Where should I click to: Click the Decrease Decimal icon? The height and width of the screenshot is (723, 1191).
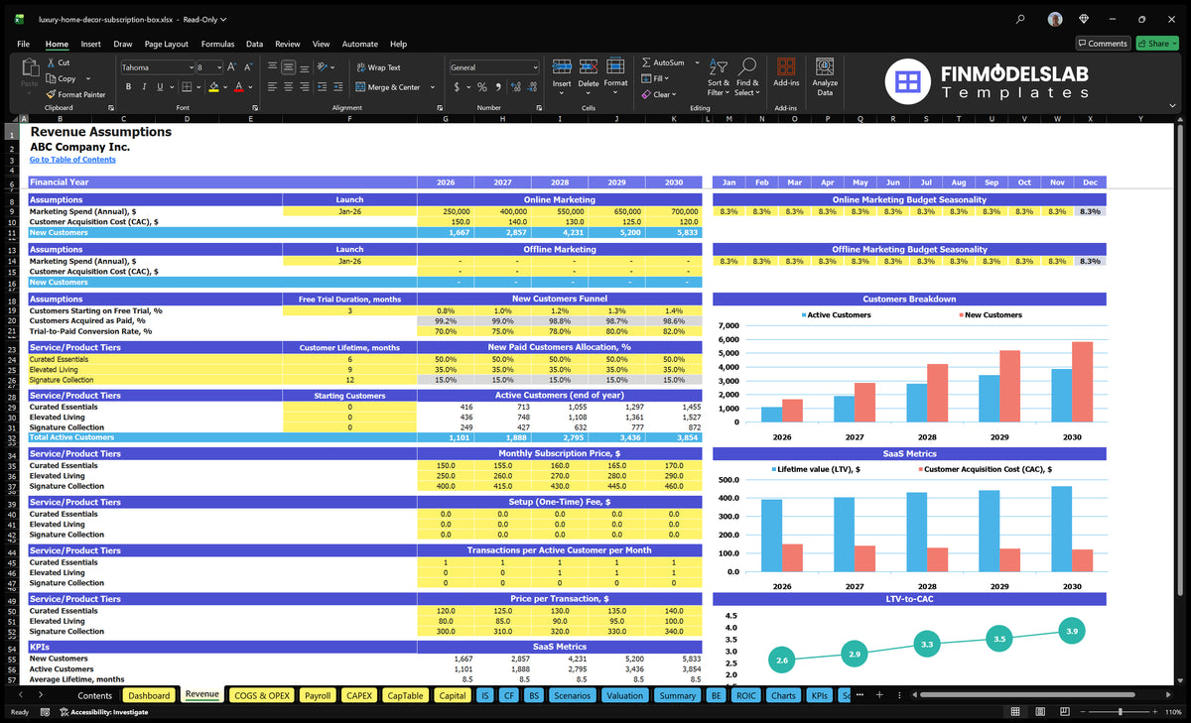531,87
